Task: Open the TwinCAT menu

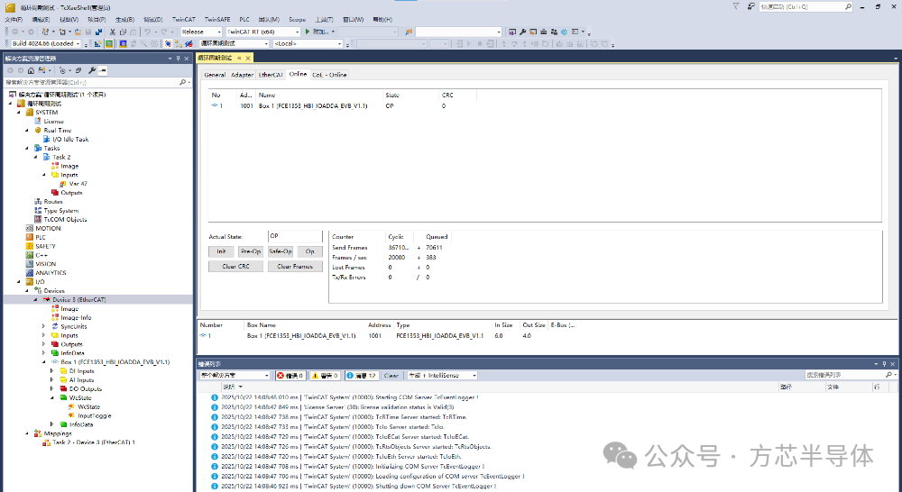Action: click(x=183, y=20)
